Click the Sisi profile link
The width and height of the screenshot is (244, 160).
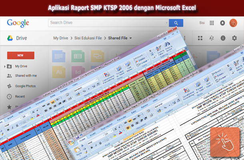coord(202,23)
